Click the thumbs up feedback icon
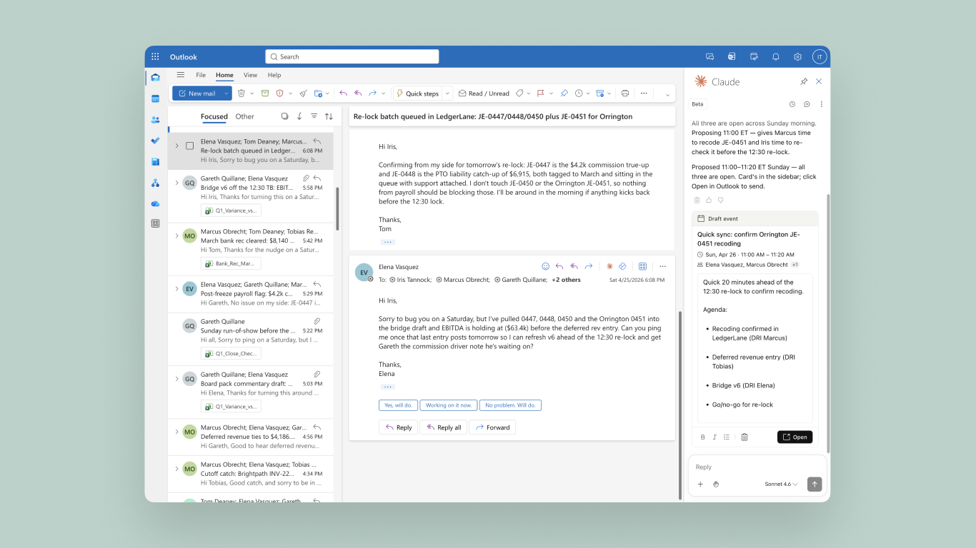 click(709, 201)
